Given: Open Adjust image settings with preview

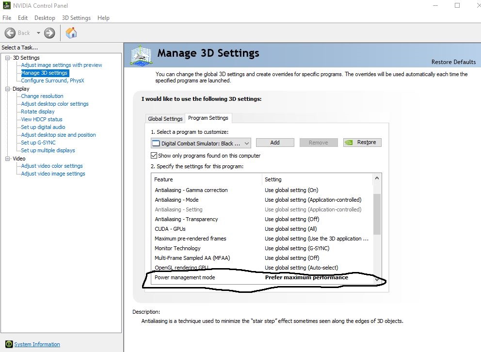Looking at the screenshot, I should click(62, 65).
